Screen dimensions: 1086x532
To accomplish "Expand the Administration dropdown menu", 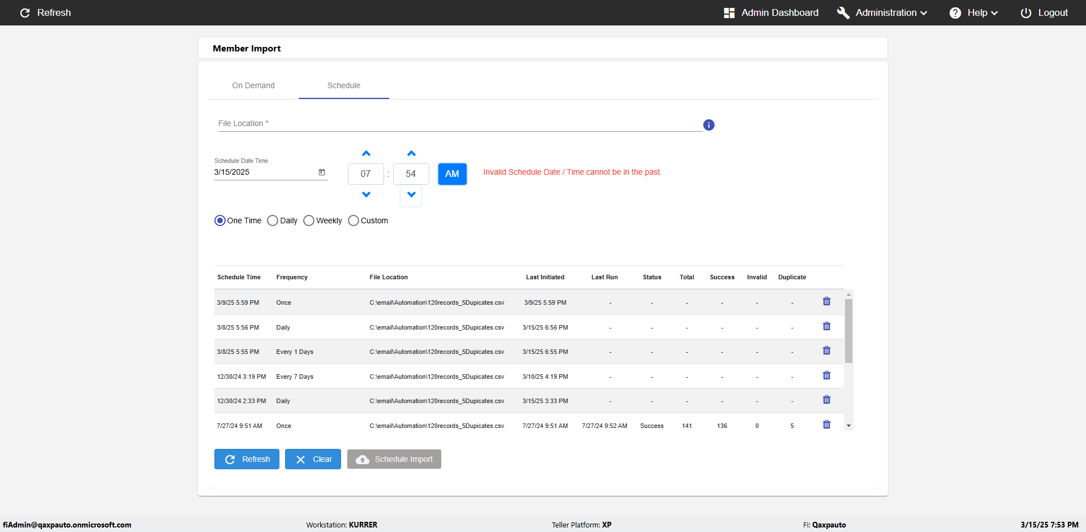I will (882, 12).
